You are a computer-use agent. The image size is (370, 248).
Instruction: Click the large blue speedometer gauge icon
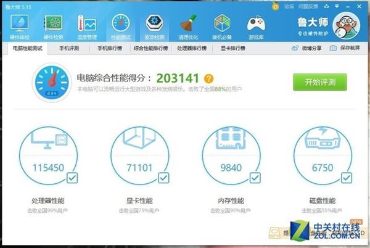(x=52, y=83)
